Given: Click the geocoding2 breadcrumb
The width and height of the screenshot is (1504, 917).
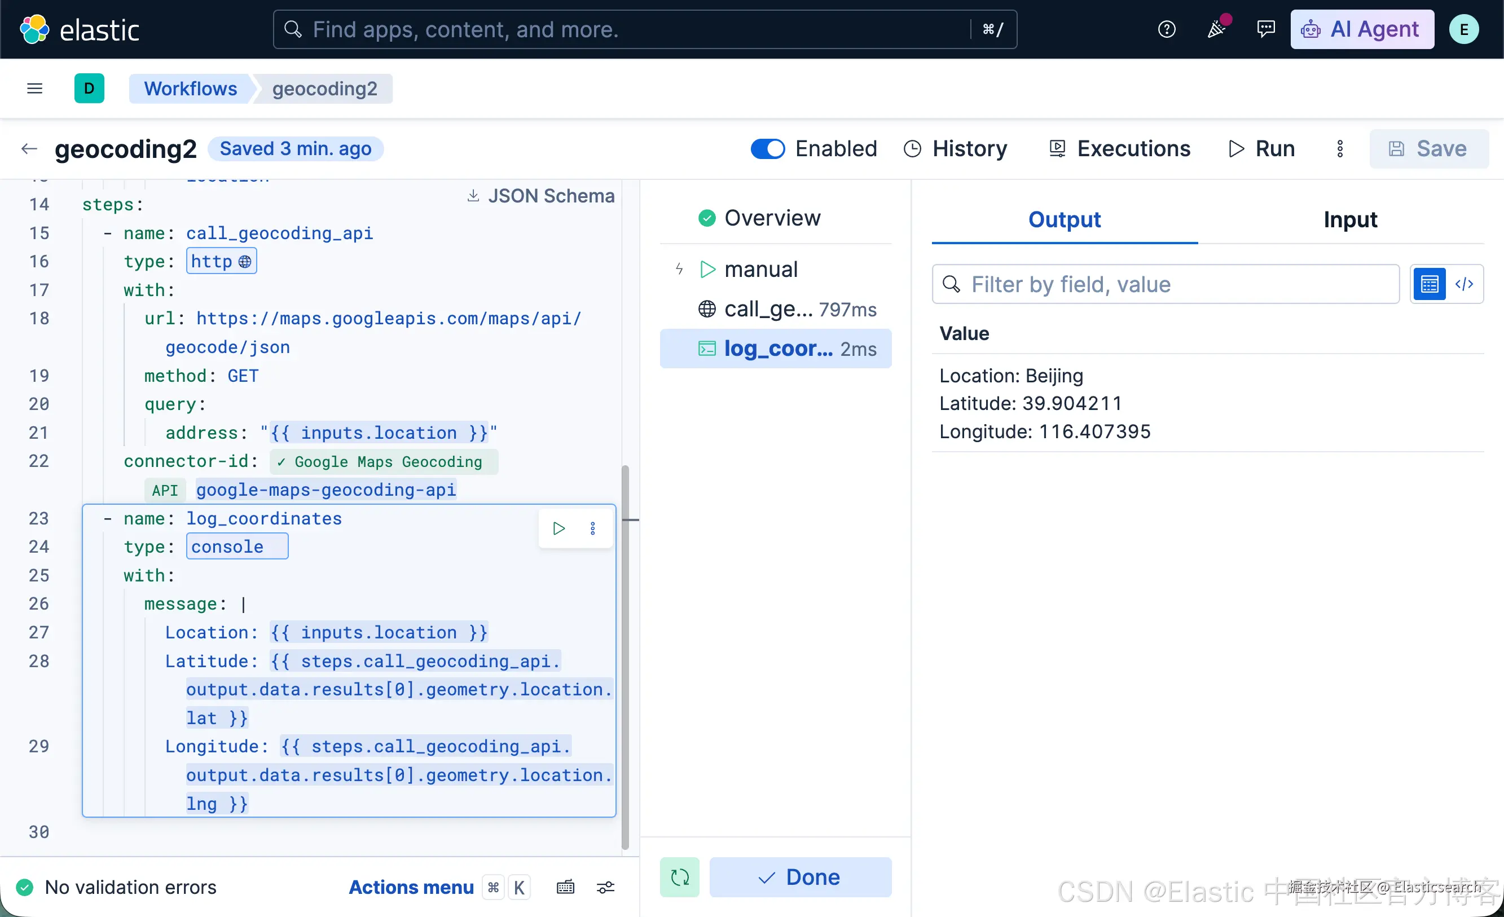Looking at the screenshot, I should pos(325,89).
